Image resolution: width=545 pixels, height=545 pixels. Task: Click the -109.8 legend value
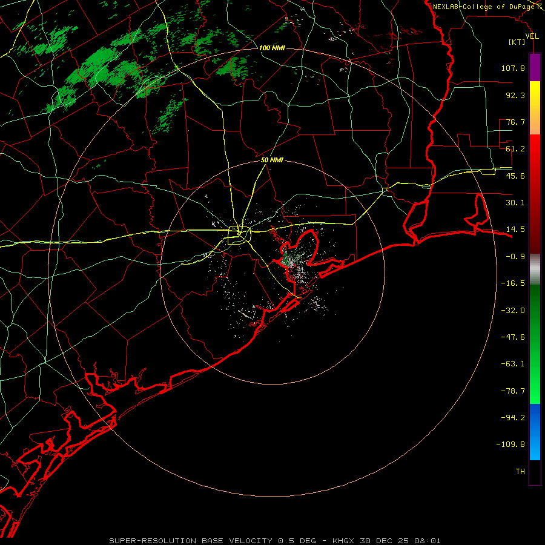(x=510, y=444)
